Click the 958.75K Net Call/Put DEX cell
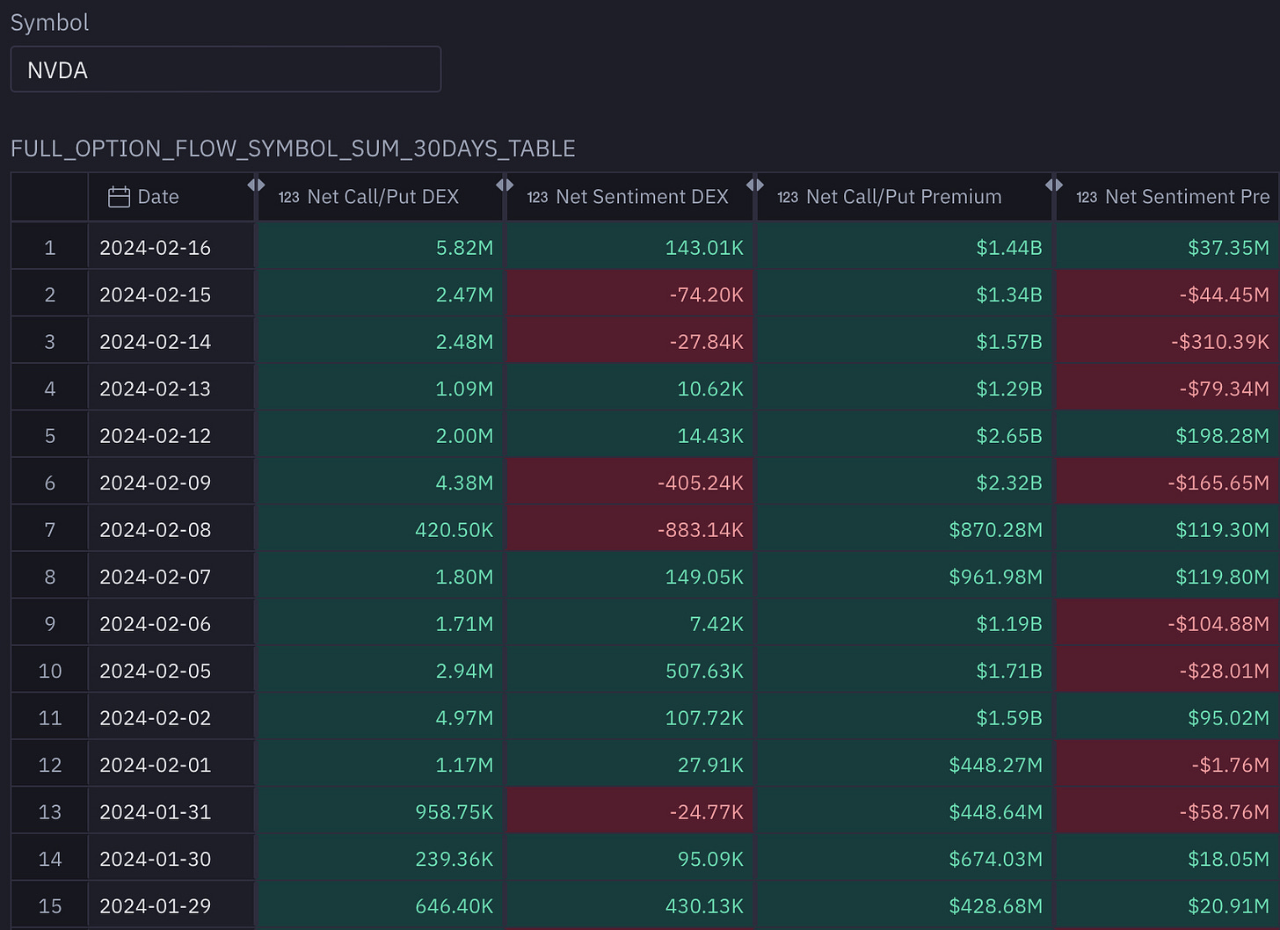Image resolution: width=1280 pixels, height=930 pixels. [x=381, y=812]
